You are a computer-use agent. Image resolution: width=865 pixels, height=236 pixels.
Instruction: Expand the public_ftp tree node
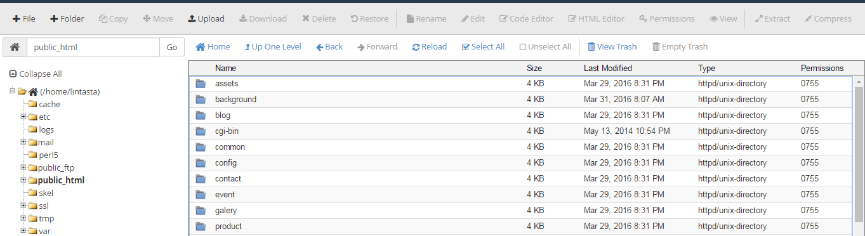click(x=23, y=167)
